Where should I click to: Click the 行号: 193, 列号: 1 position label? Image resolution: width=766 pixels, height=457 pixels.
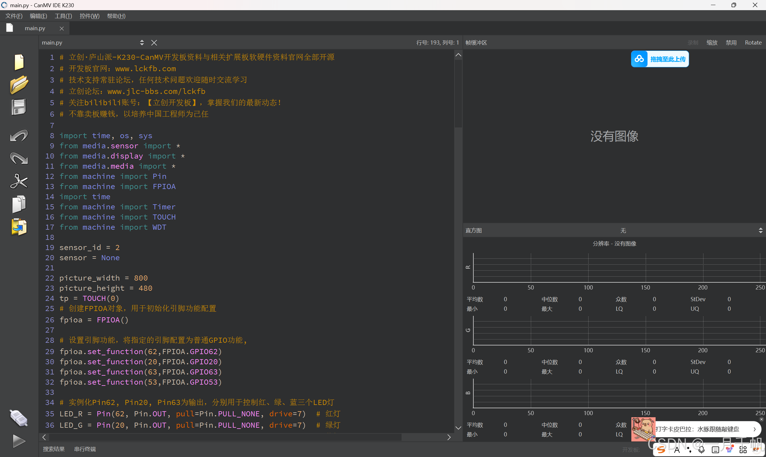[437, 42]
